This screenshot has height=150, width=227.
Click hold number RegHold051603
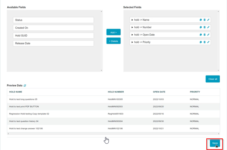pos(116,114)
